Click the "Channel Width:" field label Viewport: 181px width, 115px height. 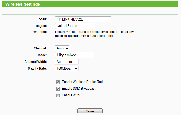[36, 62]
